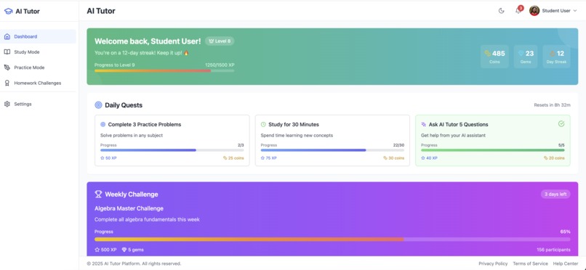Screen dimensions: 586x270
Task: Click the Weekly Challenge 65% progress bar
Action: pyautogui.click(x=332, y=240)
